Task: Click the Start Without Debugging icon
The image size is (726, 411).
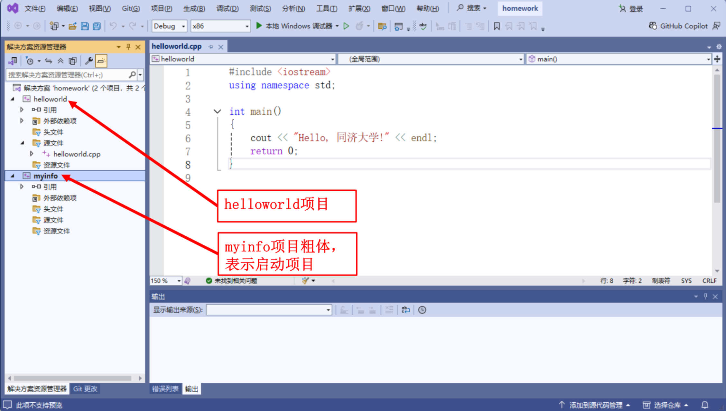Action: tap(346, 26)
